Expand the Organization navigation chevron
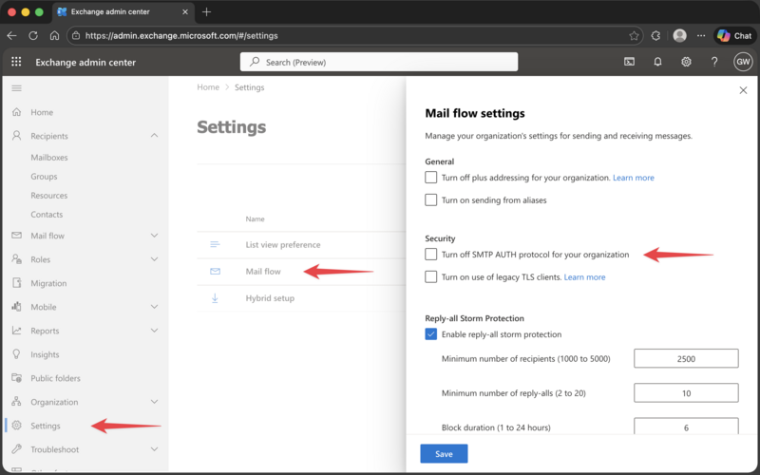 155,402
